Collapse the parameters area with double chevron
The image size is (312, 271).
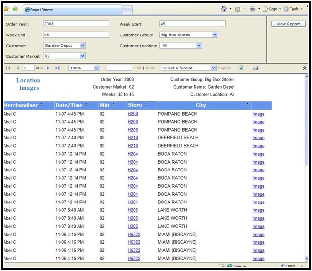coord(304,68)
